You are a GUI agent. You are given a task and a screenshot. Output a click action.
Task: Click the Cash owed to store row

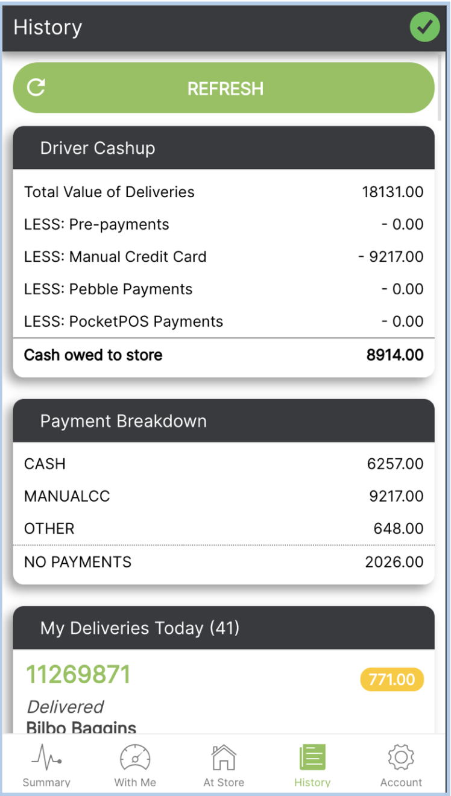click(x=224, y=355)
